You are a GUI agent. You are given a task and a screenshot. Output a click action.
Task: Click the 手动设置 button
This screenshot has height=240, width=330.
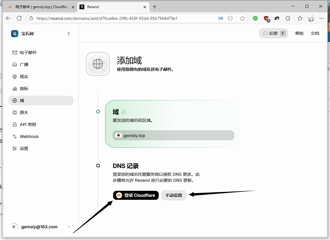pos(174,195)
